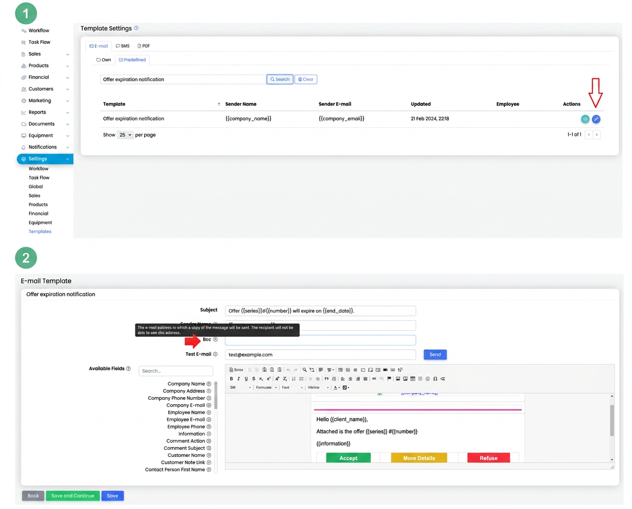Image resolution: width=632 pixels, height=509 pixels.
Task: Click the blue edit pencil icon in Actions
Action: 596,119
